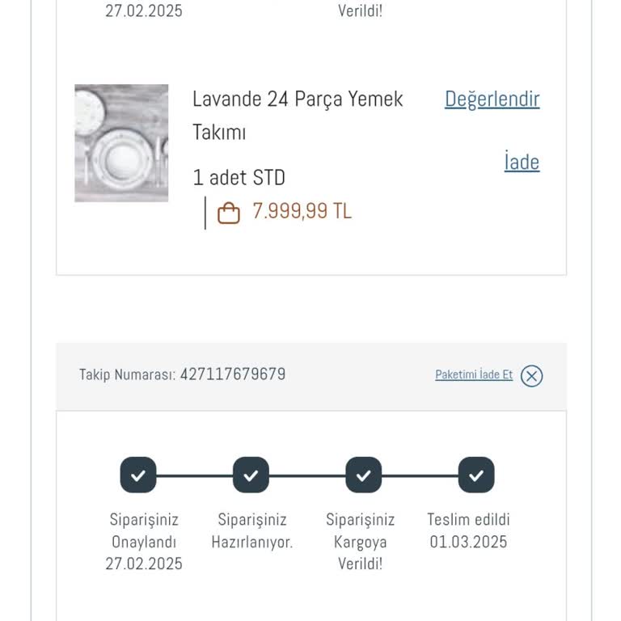Click the Siparişiniz Kargoya Verildi label under the checkmark
The image size is (621, 621).
click(360, 542)
